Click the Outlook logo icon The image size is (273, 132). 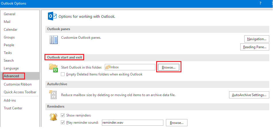[52, 16]
